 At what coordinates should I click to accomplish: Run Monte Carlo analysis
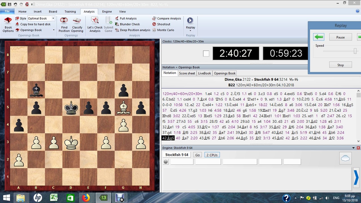coord(163,30)
